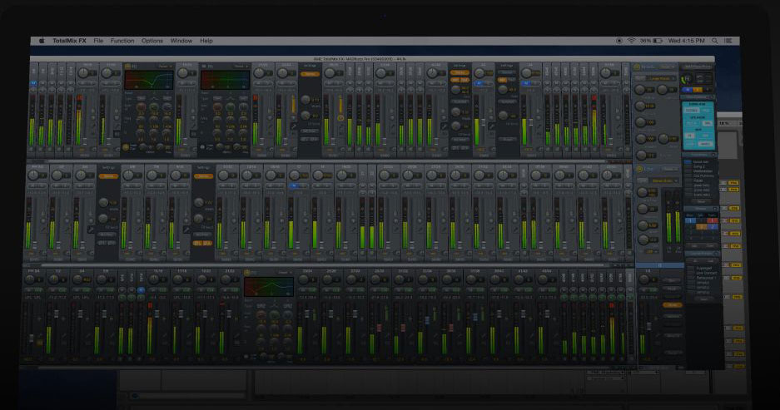
Task: Toggle the Reverb section power button
Action: (637, 67)
